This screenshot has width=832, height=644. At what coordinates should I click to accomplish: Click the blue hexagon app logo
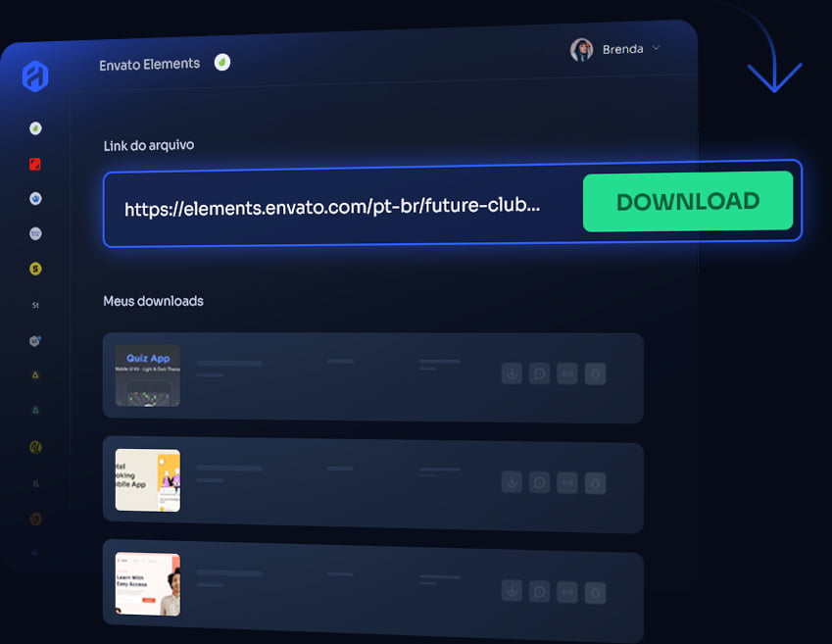pyautogui.click(x=35, y=76)
